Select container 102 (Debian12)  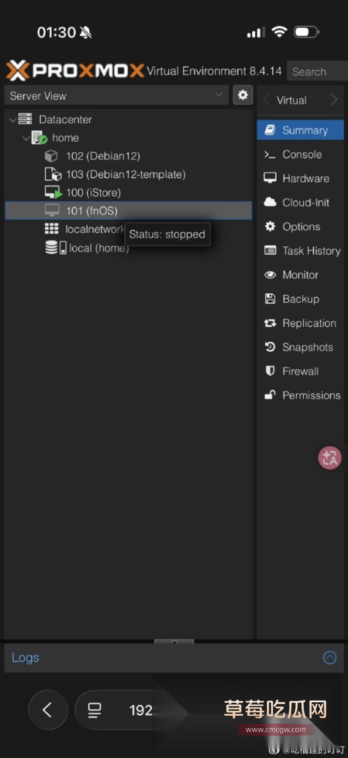(103, 156)
